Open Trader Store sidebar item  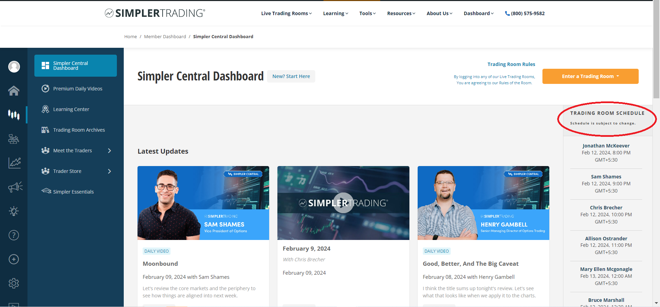(76, 171)
